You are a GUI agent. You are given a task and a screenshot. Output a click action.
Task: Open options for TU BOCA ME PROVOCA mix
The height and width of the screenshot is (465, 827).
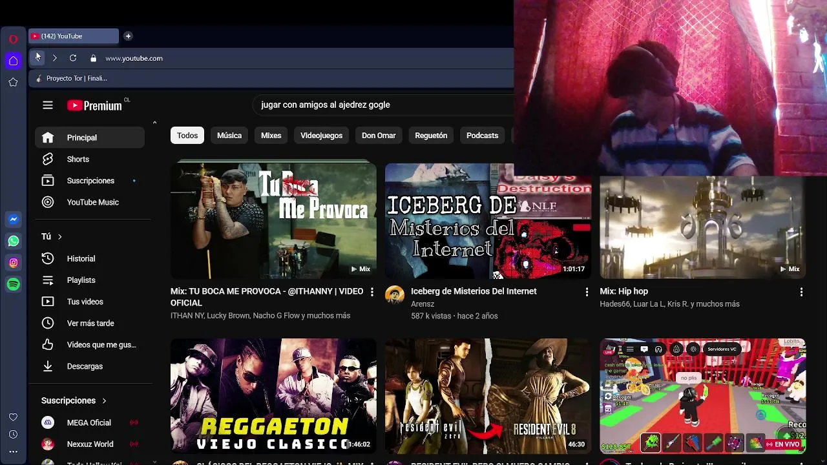pyautogui.click(x=372, y=292)
